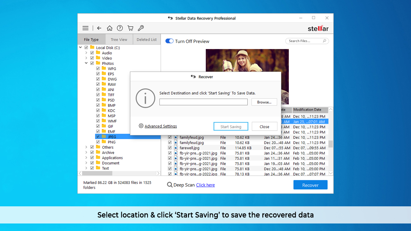The width and height of the screenshot is (411, 231).
Task: Click the Browse... button
Action: [x=264, y=102]
